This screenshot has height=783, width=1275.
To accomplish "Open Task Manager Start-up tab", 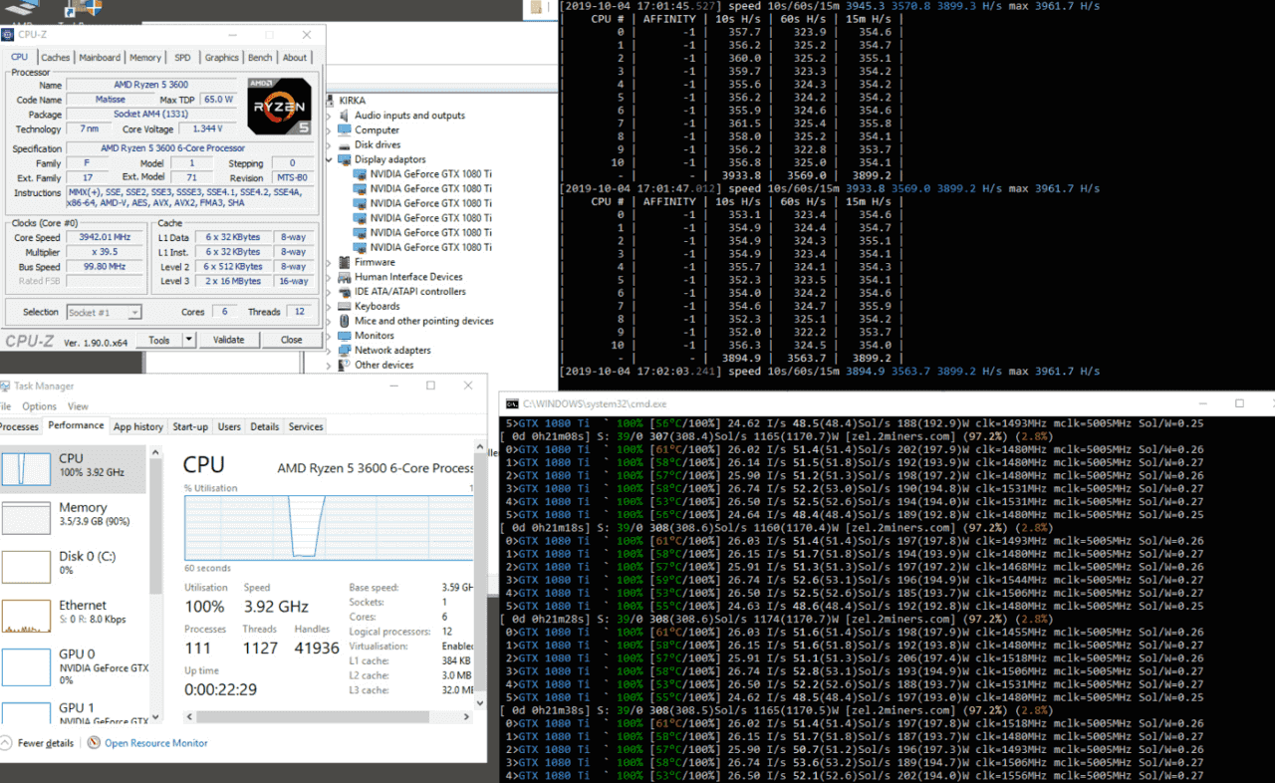I will click(x=190, y=426).
